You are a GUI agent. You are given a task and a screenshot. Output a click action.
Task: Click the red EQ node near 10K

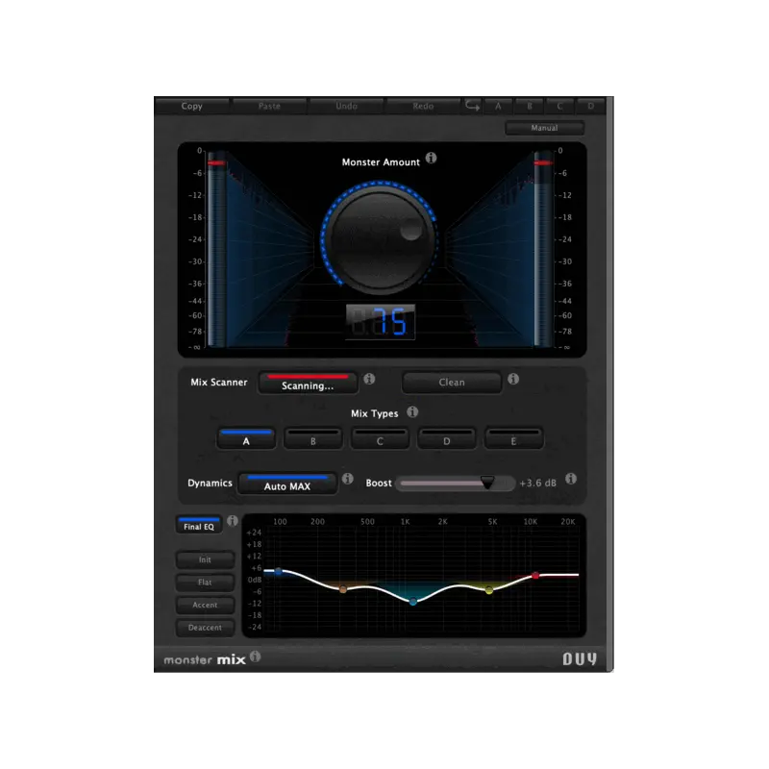[x=535, y=575]
